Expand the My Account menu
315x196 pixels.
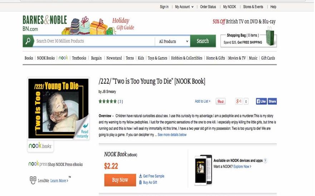coord(184,7)
